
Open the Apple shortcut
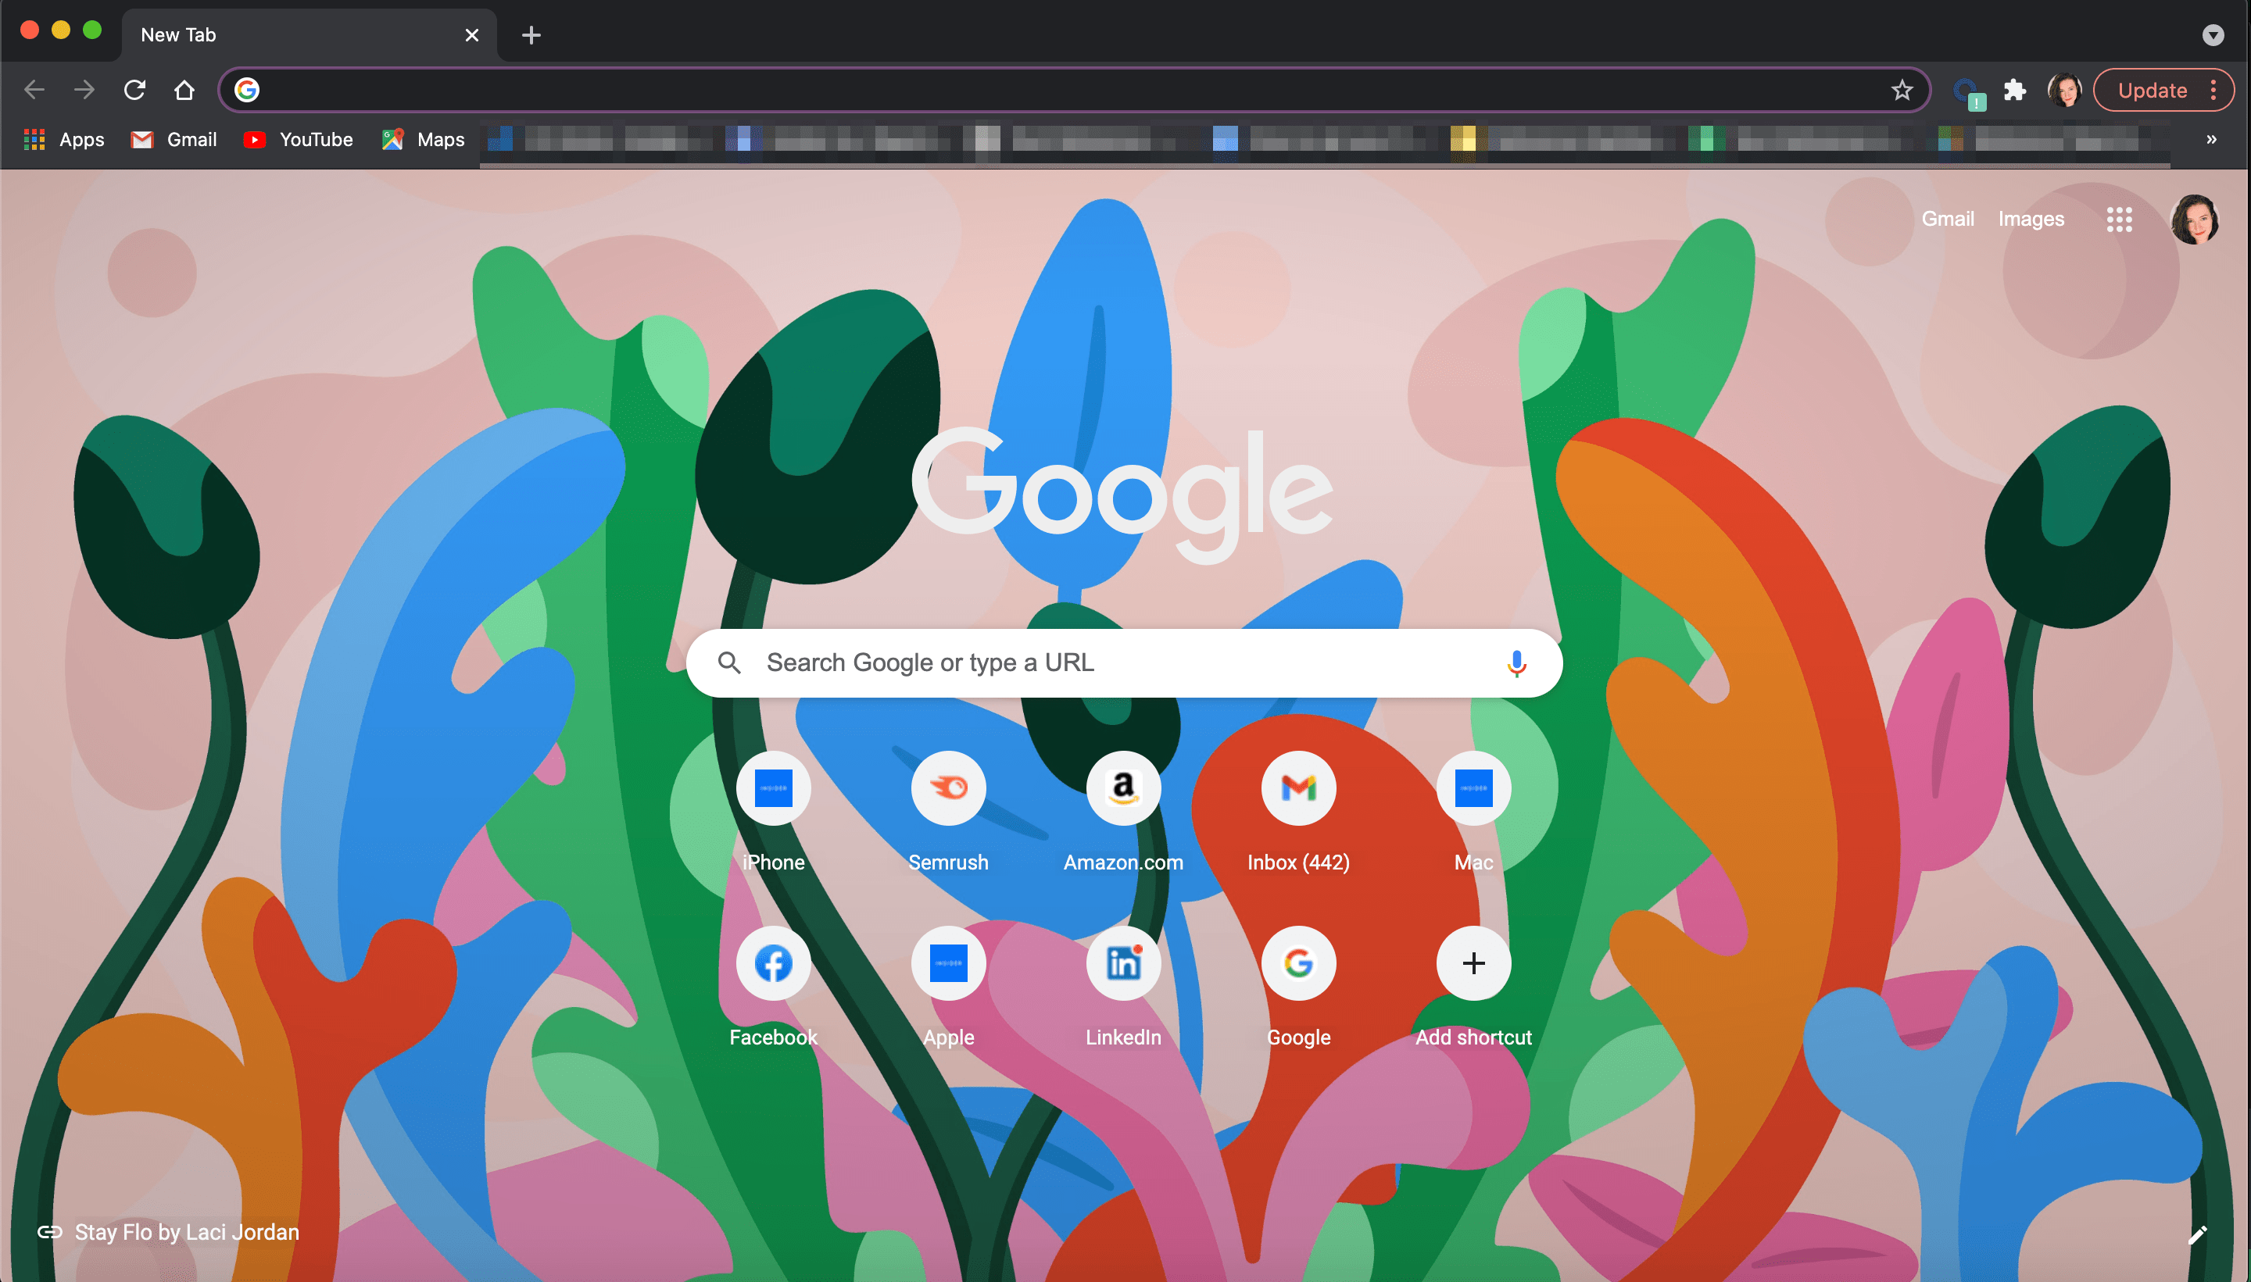click(x=949, y=987)
